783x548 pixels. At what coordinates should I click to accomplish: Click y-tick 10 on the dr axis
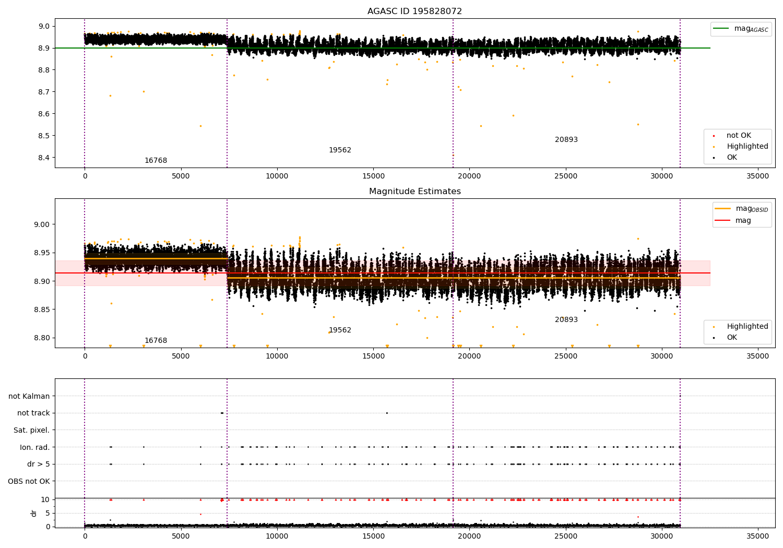(46, 500)
